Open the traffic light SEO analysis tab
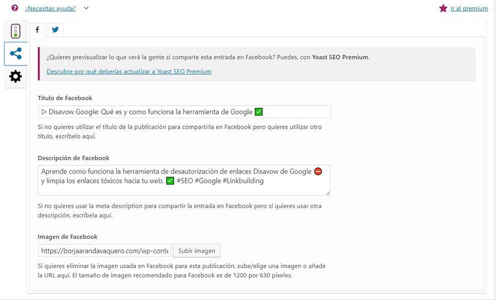The height and width of the screenshot is (300, 496). [15, 31]
